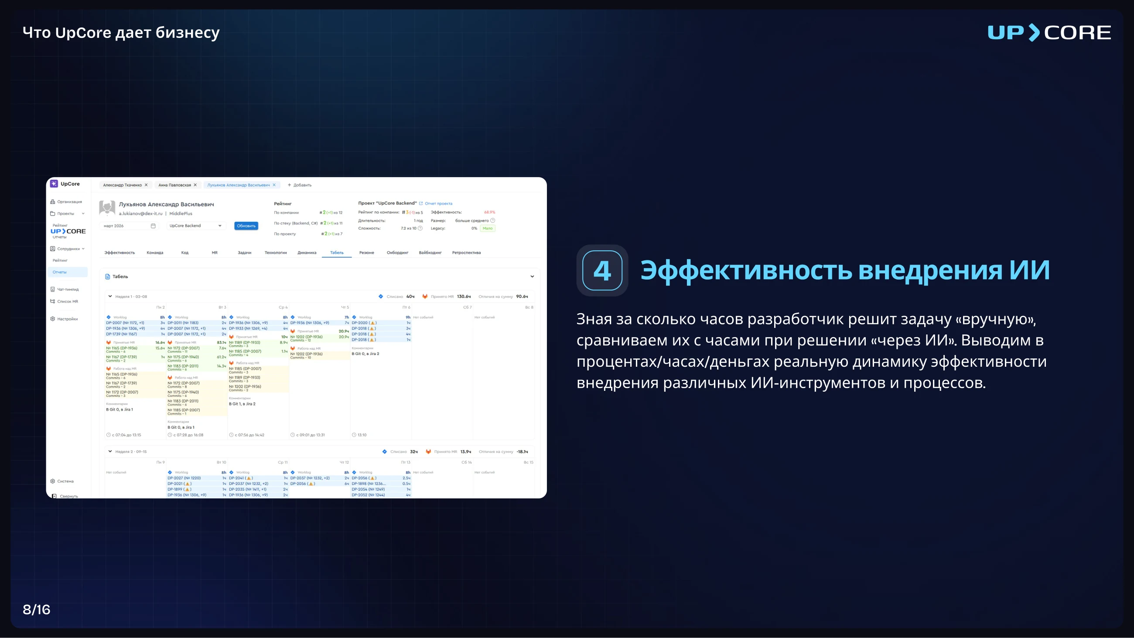Screen dimensions: 1134x638
Task: Switch to the Онбординг tab
Action: pos(397,253)
